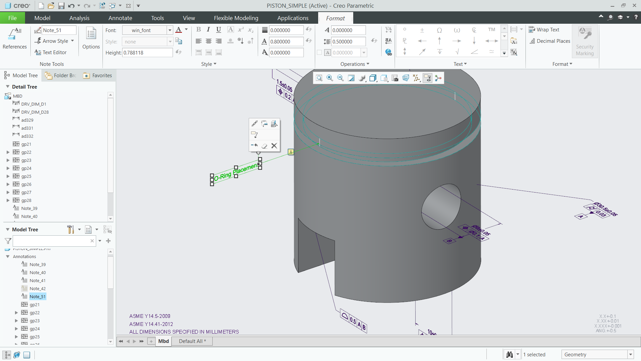Image resolution: width=641 pixels, height=361 pixels.
Task: Click the delete X in mini toolbar
Action: (x=274, y=146)
